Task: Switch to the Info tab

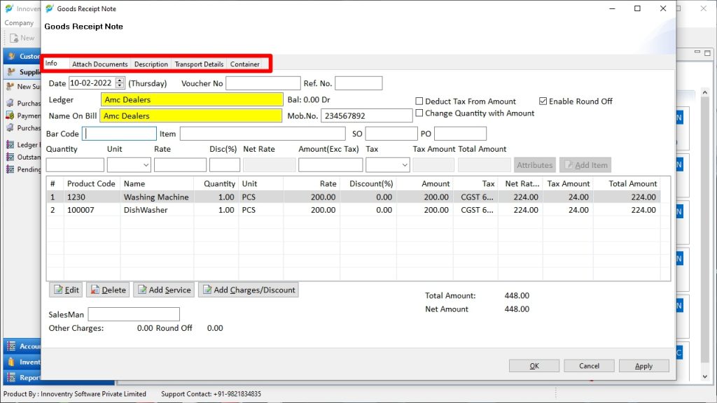Action: tap(51, 64)
